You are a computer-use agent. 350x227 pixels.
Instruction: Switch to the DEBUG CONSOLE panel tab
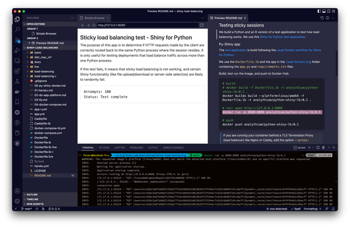(x=173, y=147)
